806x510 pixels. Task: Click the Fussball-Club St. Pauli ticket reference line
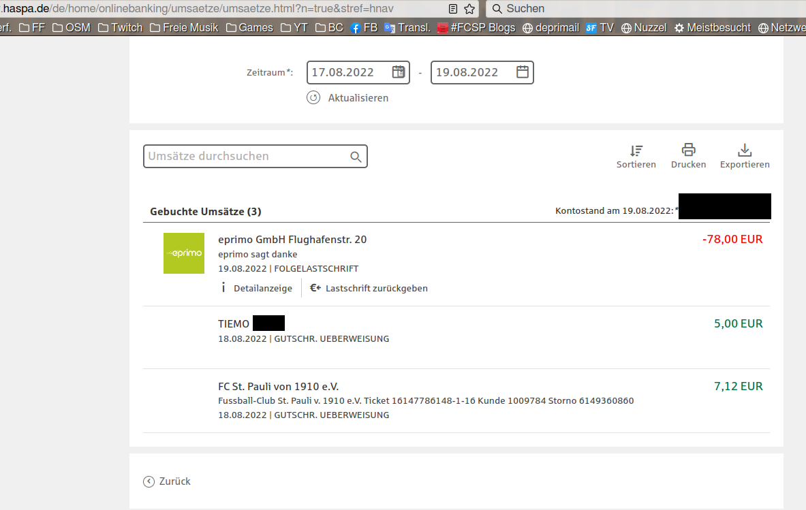click(x=426, y=400)
